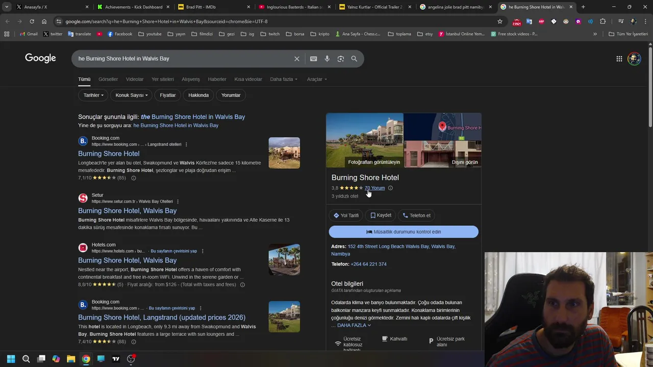Open the Setur Burning Shore Hotel, Walvis Bay result
Screen dimensions: 653x367
[127, 211]
